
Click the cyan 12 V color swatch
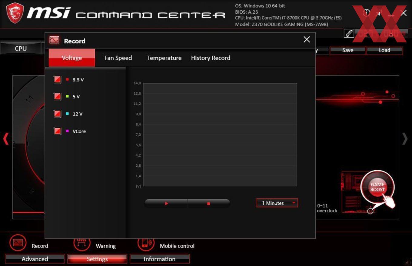coord(67,114)
